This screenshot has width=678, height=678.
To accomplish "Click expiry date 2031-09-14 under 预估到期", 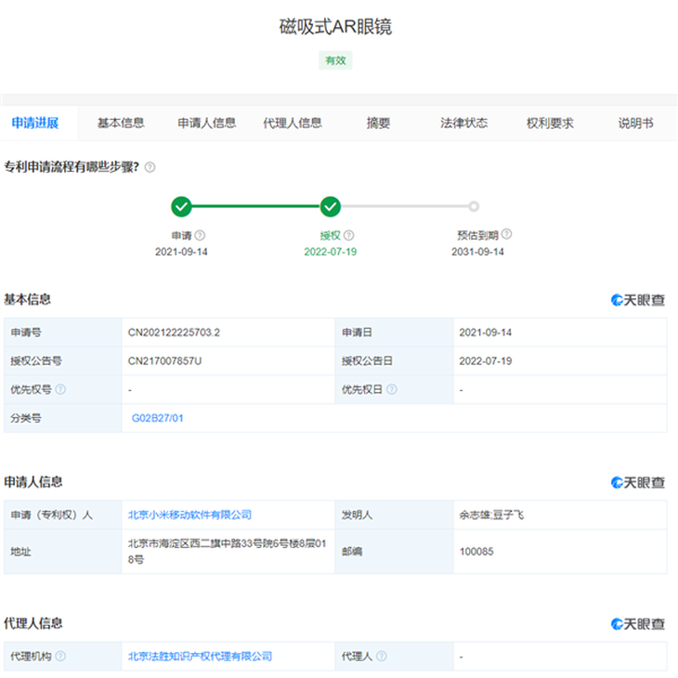I will click(x=477, y=252).
